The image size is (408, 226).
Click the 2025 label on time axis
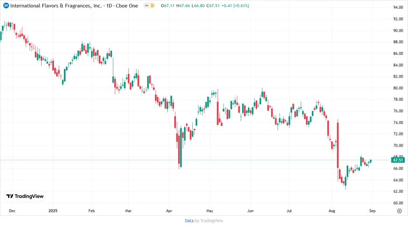click(53, 211)
